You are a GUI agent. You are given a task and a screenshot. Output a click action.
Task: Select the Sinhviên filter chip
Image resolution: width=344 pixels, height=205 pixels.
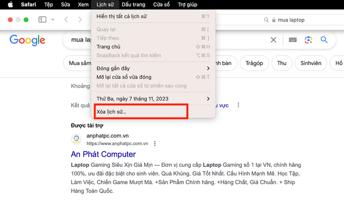pos(311,63)
